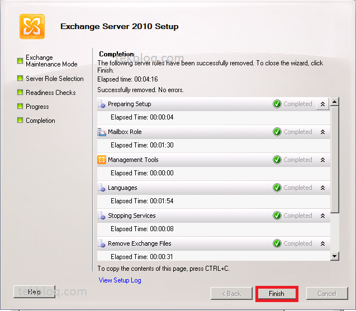
Task: Click scrollbar up arrow in results list
Action: pos(334,102)
